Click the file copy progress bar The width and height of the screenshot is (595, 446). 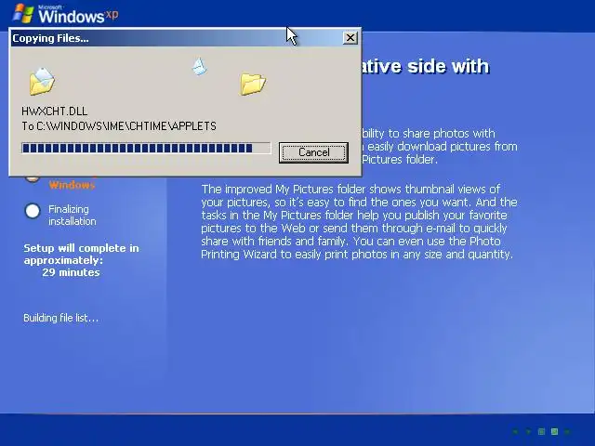(x=146, y=148)
